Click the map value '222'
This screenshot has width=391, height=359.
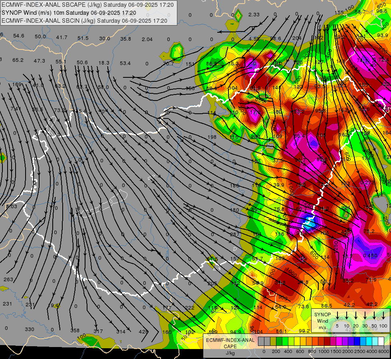pos(190,308)
